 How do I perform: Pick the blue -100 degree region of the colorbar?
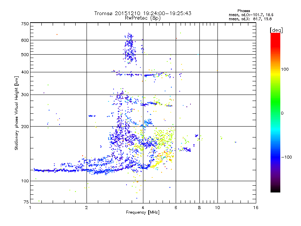click(275, 157)
